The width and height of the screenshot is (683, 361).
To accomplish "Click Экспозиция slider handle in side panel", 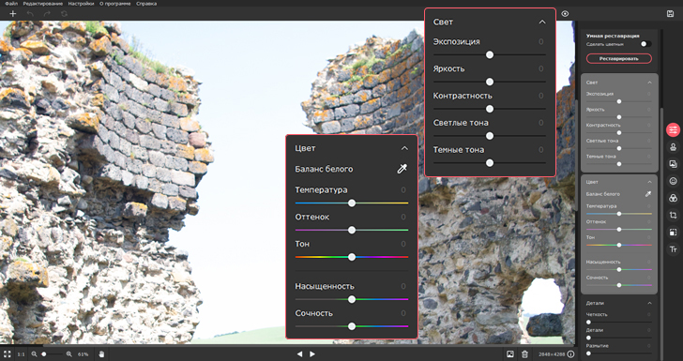I will (x=619, y=101).
